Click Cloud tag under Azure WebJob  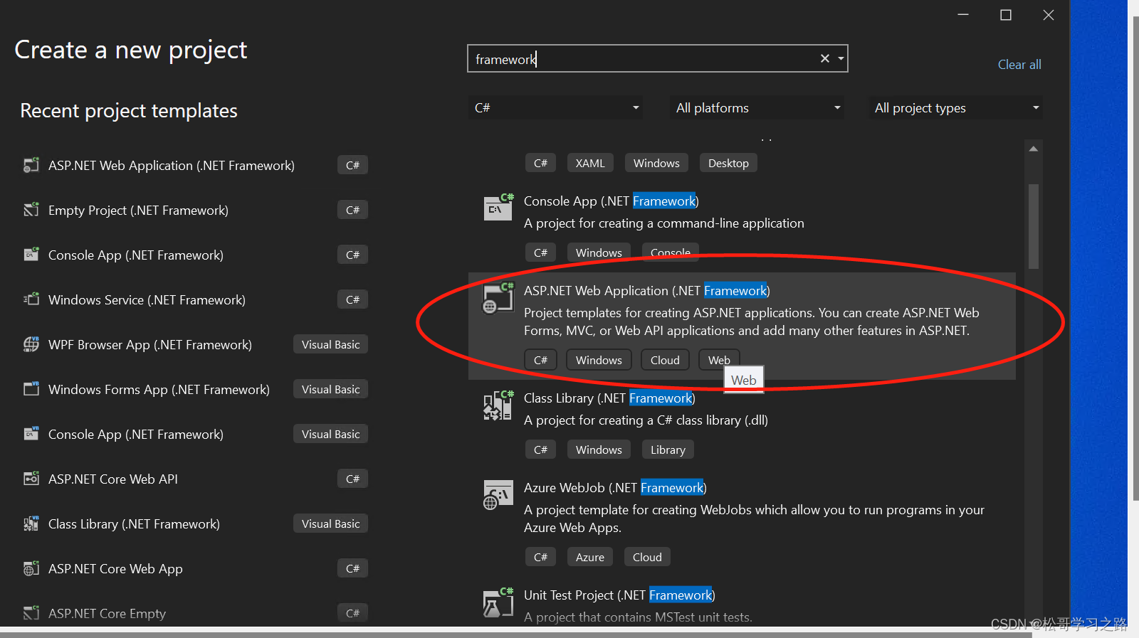[x=647, y=557]
